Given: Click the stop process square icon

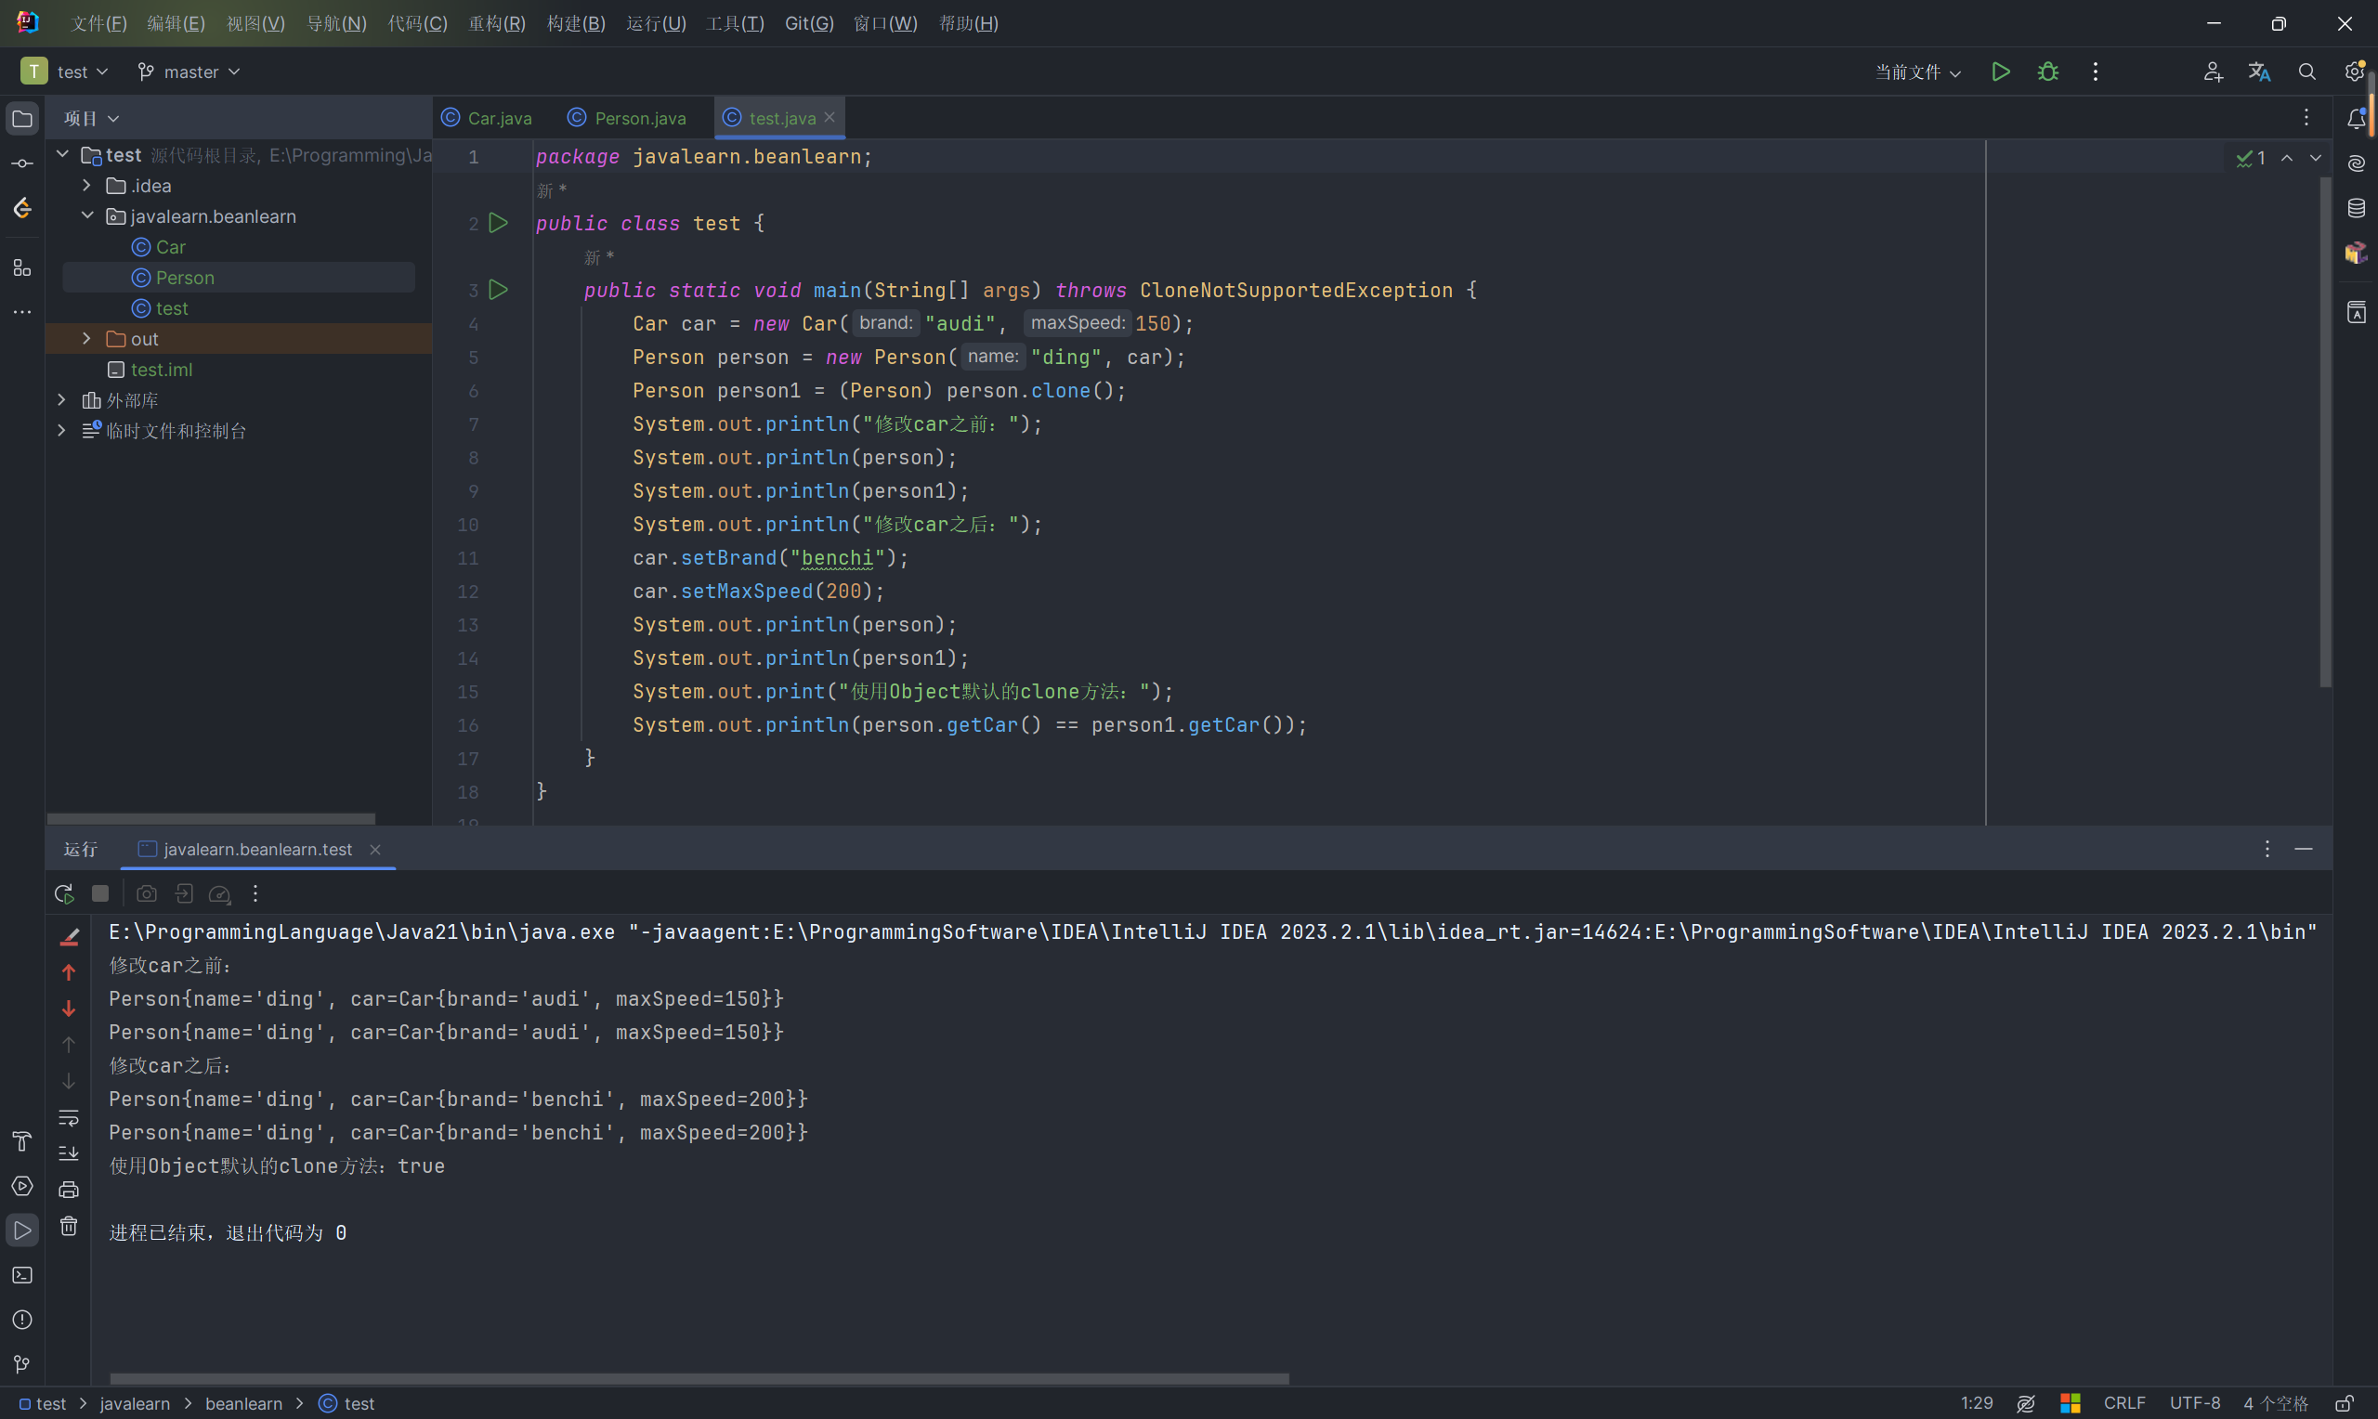Looking at the screenshot, I should pyautogui.click(x=100, y=893).
